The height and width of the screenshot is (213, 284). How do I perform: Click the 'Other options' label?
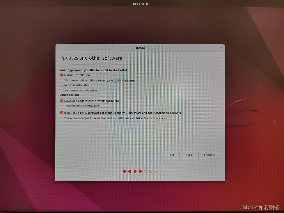click(x=69, y=95)
